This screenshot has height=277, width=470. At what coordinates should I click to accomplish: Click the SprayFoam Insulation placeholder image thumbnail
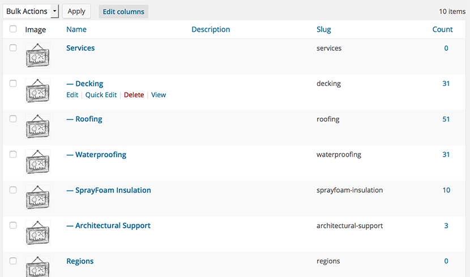(x=38, y=197)
